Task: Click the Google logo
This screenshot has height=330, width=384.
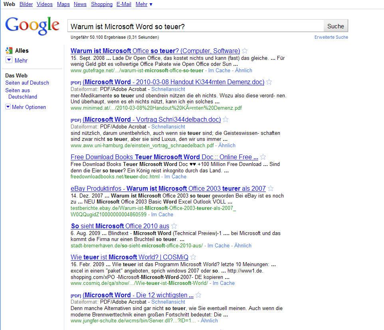Action: [32, 26]
